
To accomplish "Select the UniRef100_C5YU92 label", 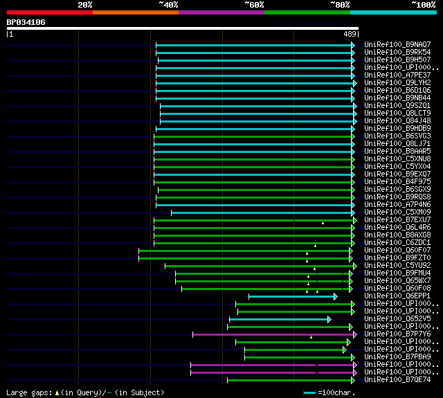I will (397, 266).
